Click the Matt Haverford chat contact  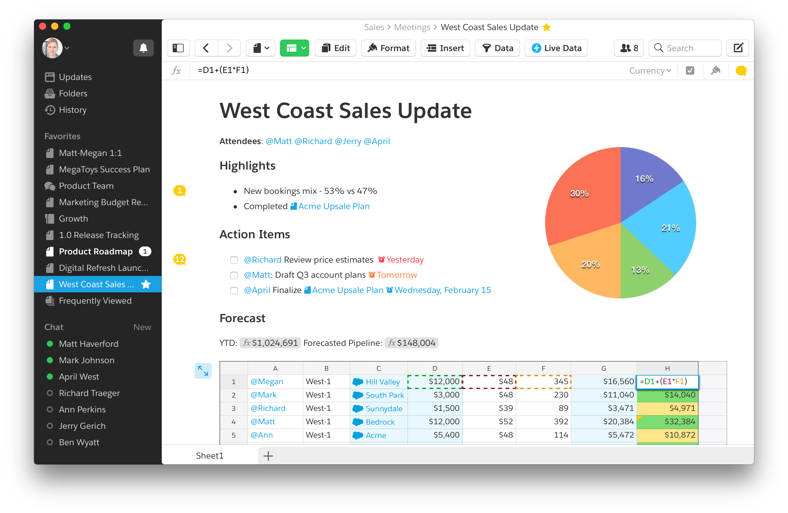(89, 344)
